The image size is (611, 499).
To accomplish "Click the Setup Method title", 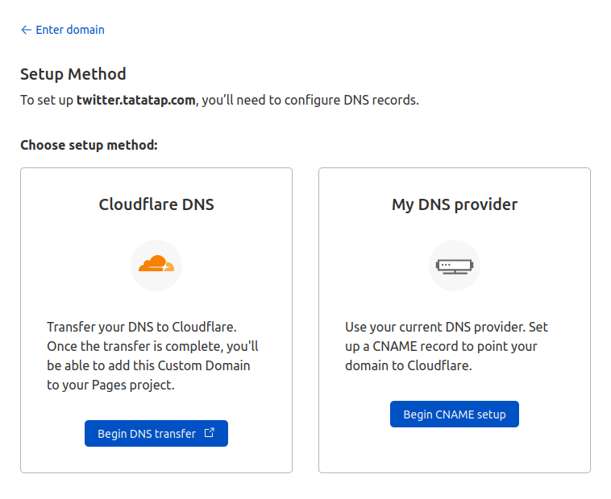I will coord(73,74).
